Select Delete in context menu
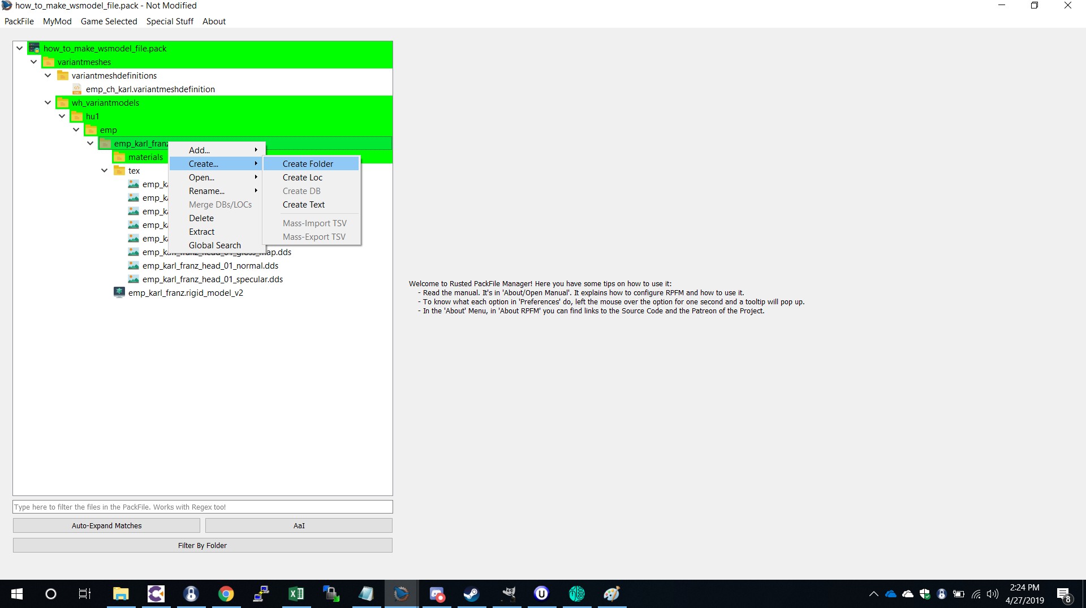 (216, 218)
